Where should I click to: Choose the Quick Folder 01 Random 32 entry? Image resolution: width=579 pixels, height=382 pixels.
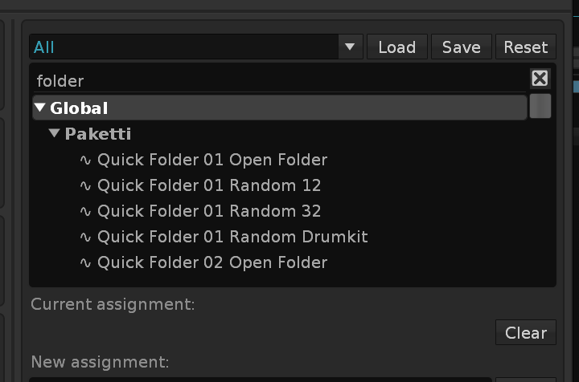click(209, 211)
